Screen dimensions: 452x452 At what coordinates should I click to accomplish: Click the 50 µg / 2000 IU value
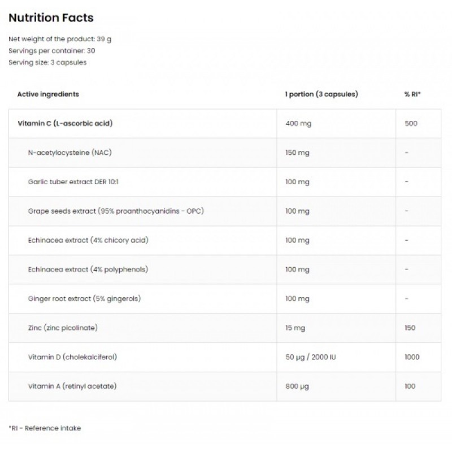[313, 357]
